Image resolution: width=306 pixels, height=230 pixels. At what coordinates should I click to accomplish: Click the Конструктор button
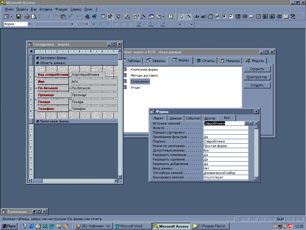click(257, 77)
